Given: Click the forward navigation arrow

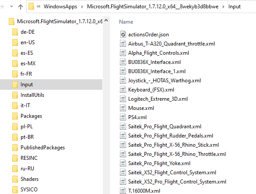Looking at the screenshot, I should coord(2,7).
